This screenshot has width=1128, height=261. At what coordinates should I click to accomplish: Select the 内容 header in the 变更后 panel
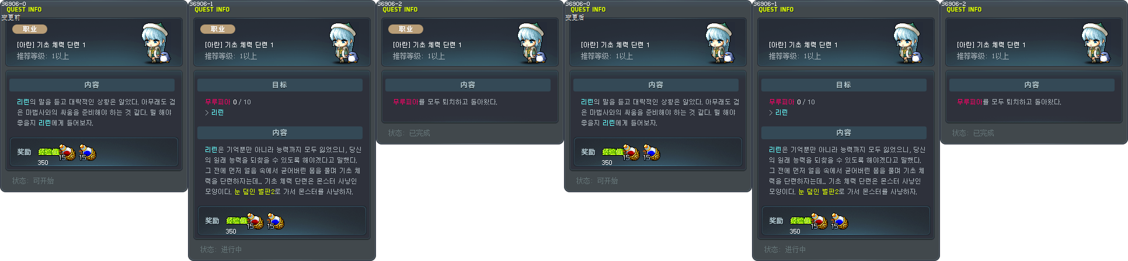(x=656, y=85)
